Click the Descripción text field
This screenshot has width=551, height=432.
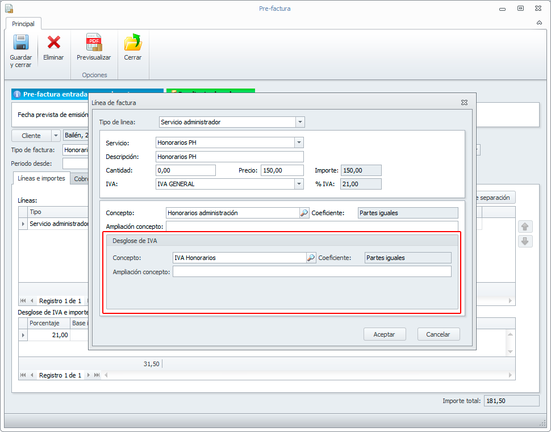[x=229, y=157]
